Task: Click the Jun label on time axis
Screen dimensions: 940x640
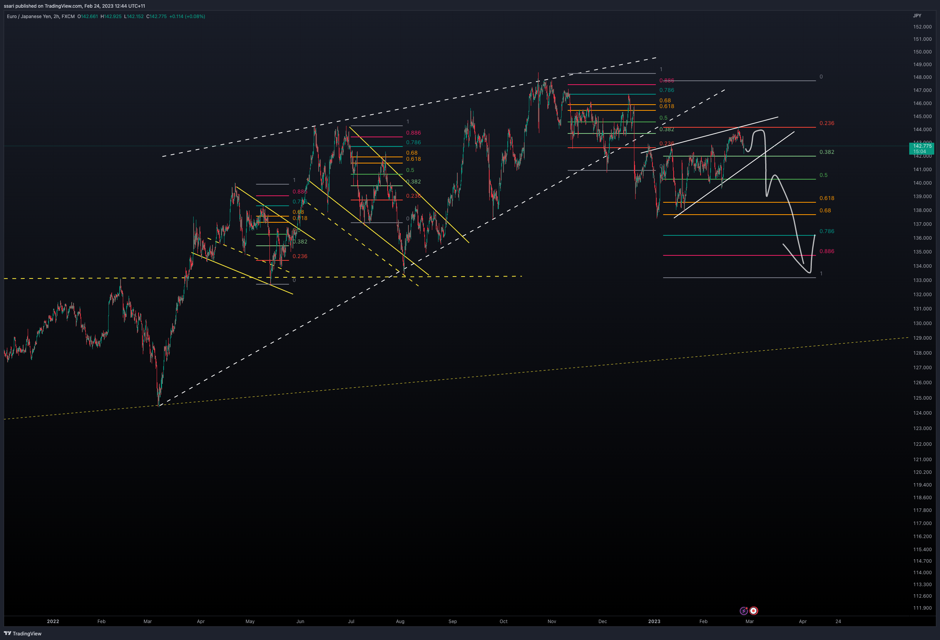Action: (300, 622)
